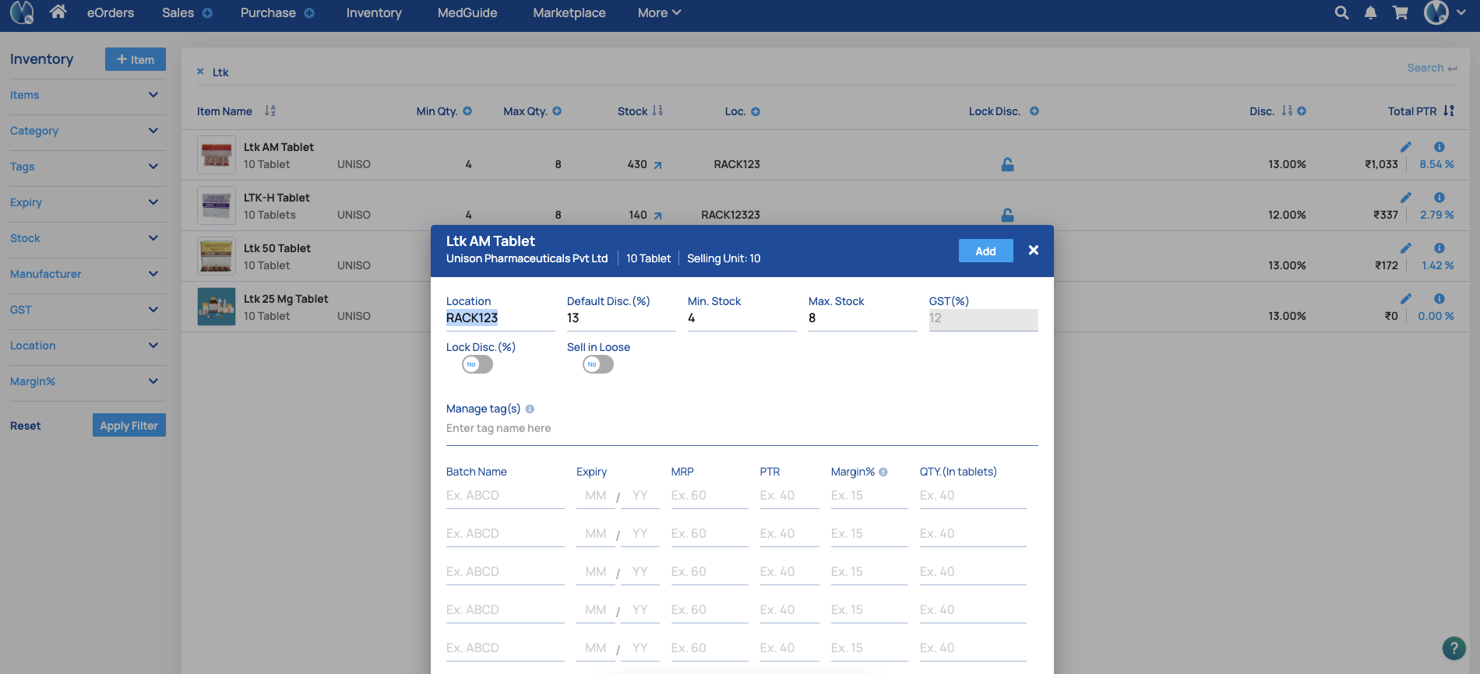Click the unlock icon for LTK-H Tablet

[1007, 215]
